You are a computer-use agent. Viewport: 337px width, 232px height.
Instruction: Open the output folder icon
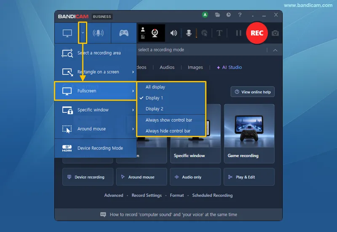217,15
